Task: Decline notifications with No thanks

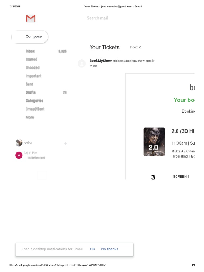Action: pos(110,249)
